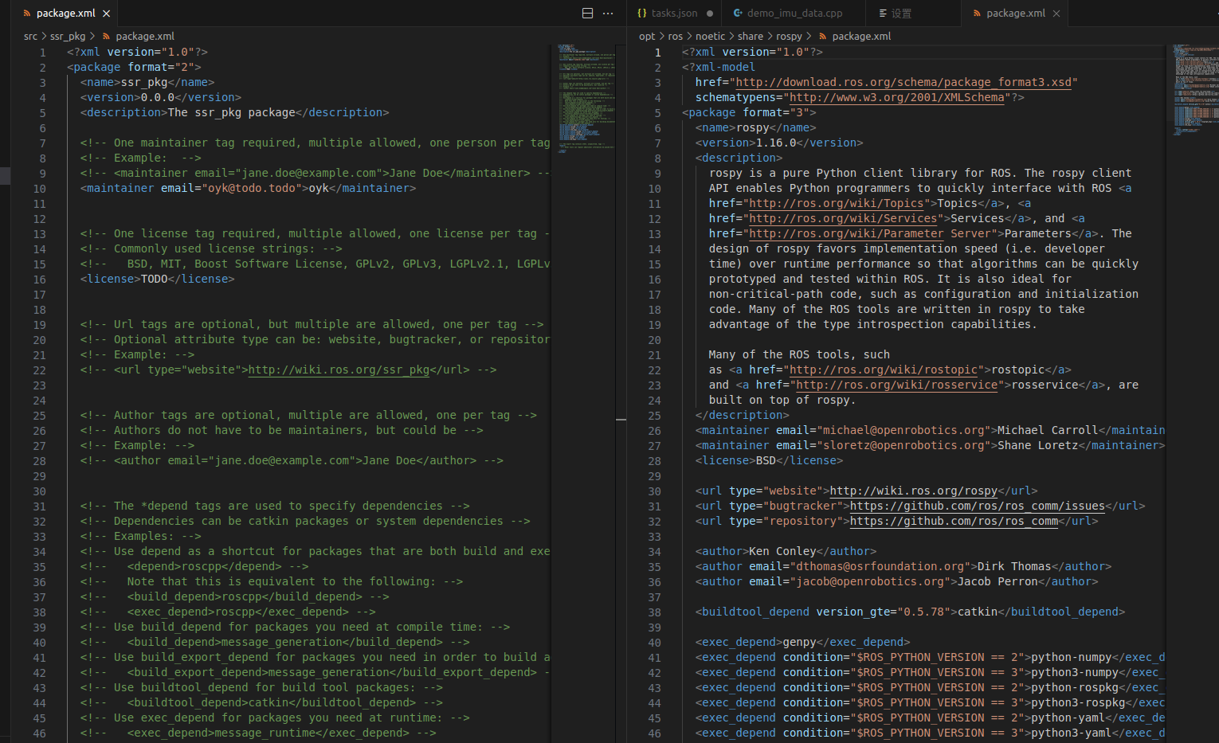Open the right package.xml breadcrumb item
The image size is (1219, 743).
(861, 37)
